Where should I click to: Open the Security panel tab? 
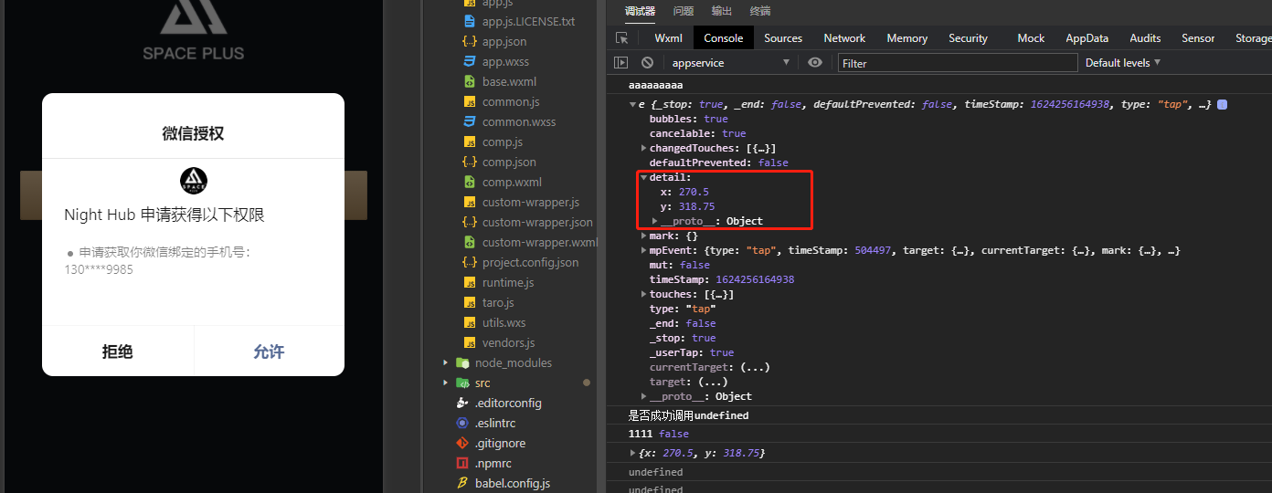tap(968, 38)
